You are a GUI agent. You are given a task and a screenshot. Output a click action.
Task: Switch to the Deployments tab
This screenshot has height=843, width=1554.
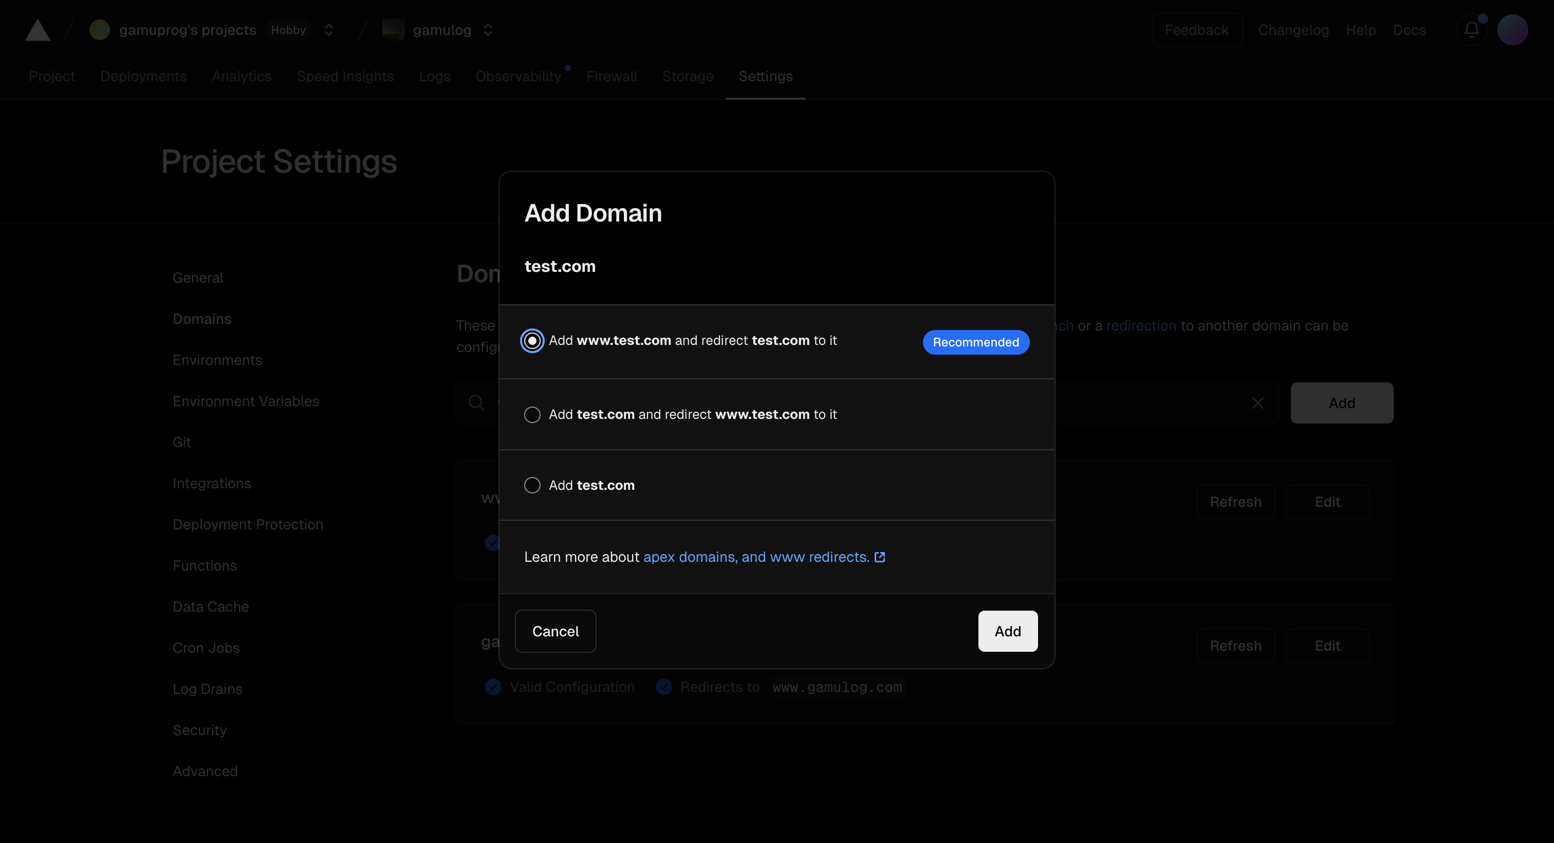(x=143, y=76)
